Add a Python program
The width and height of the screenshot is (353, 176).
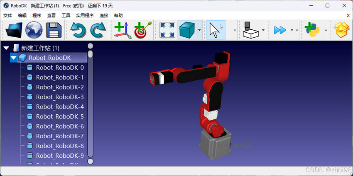point(312,30)
